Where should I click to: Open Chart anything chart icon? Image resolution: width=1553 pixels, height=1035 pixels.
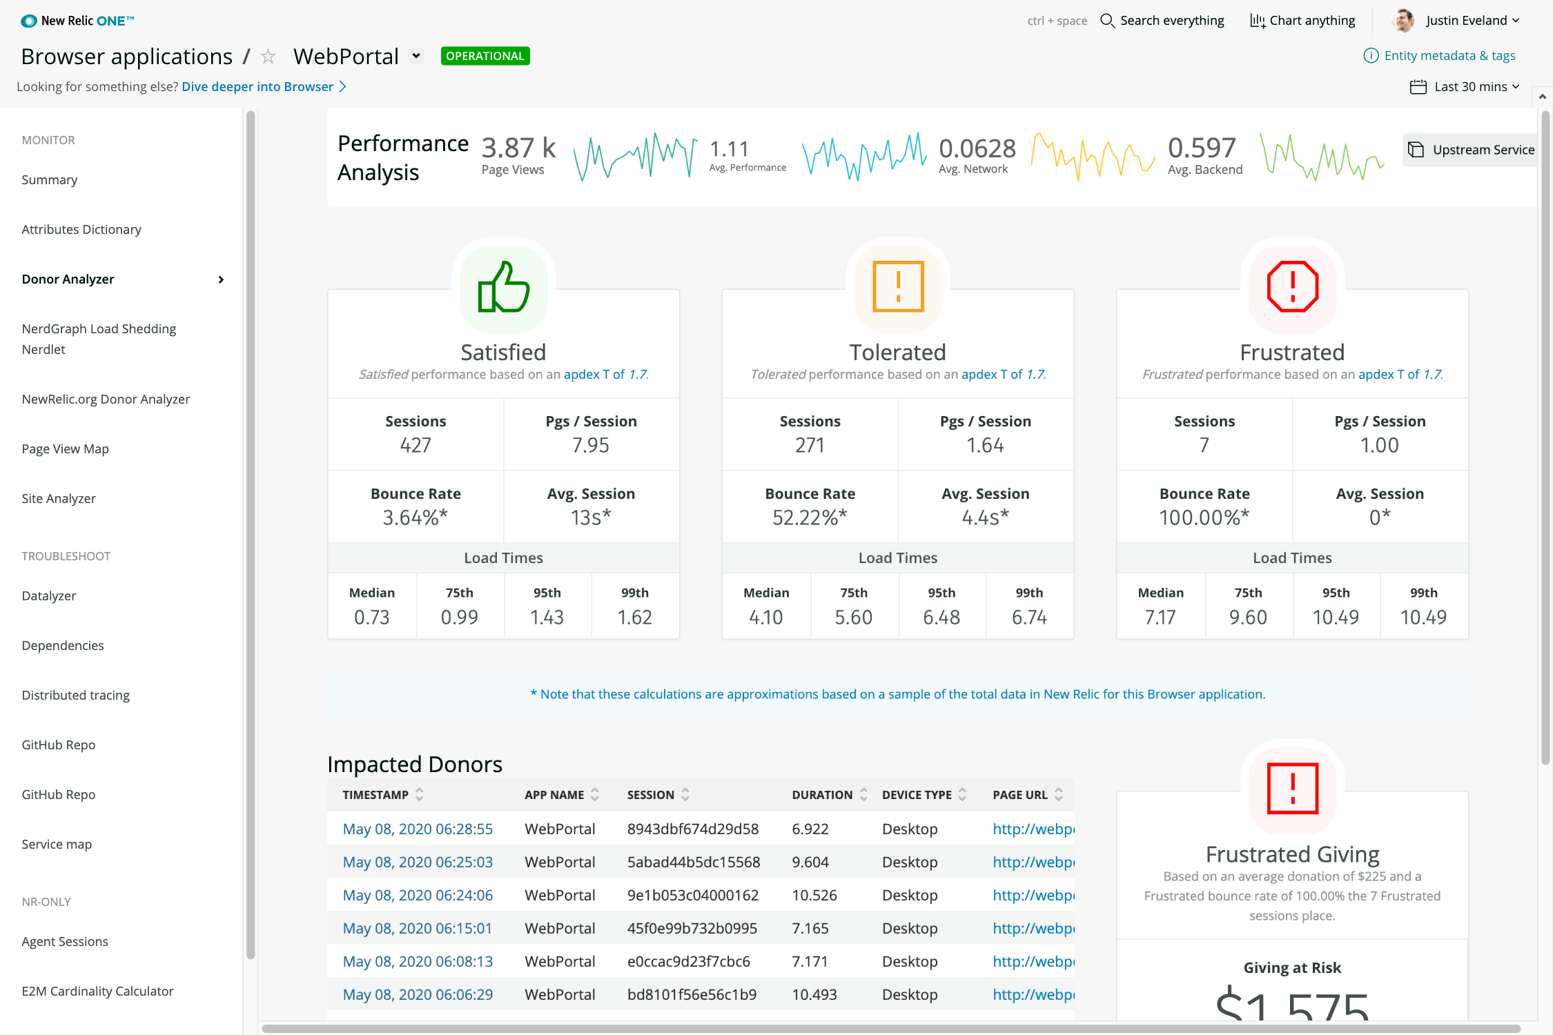coord(1258,21)
